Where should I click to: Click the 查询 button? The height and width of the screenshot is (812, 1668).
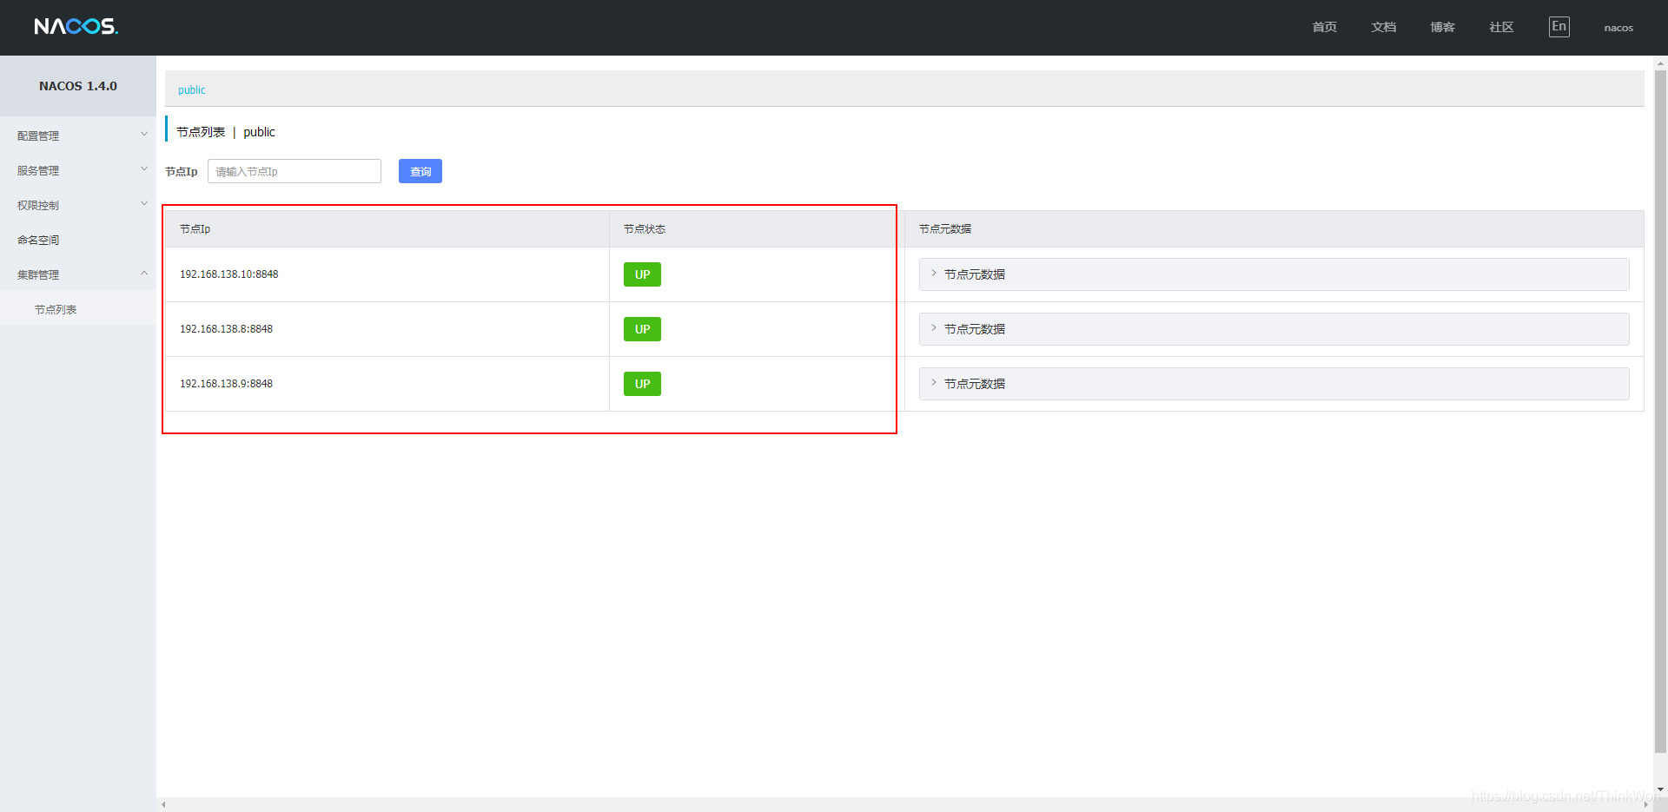420,171
